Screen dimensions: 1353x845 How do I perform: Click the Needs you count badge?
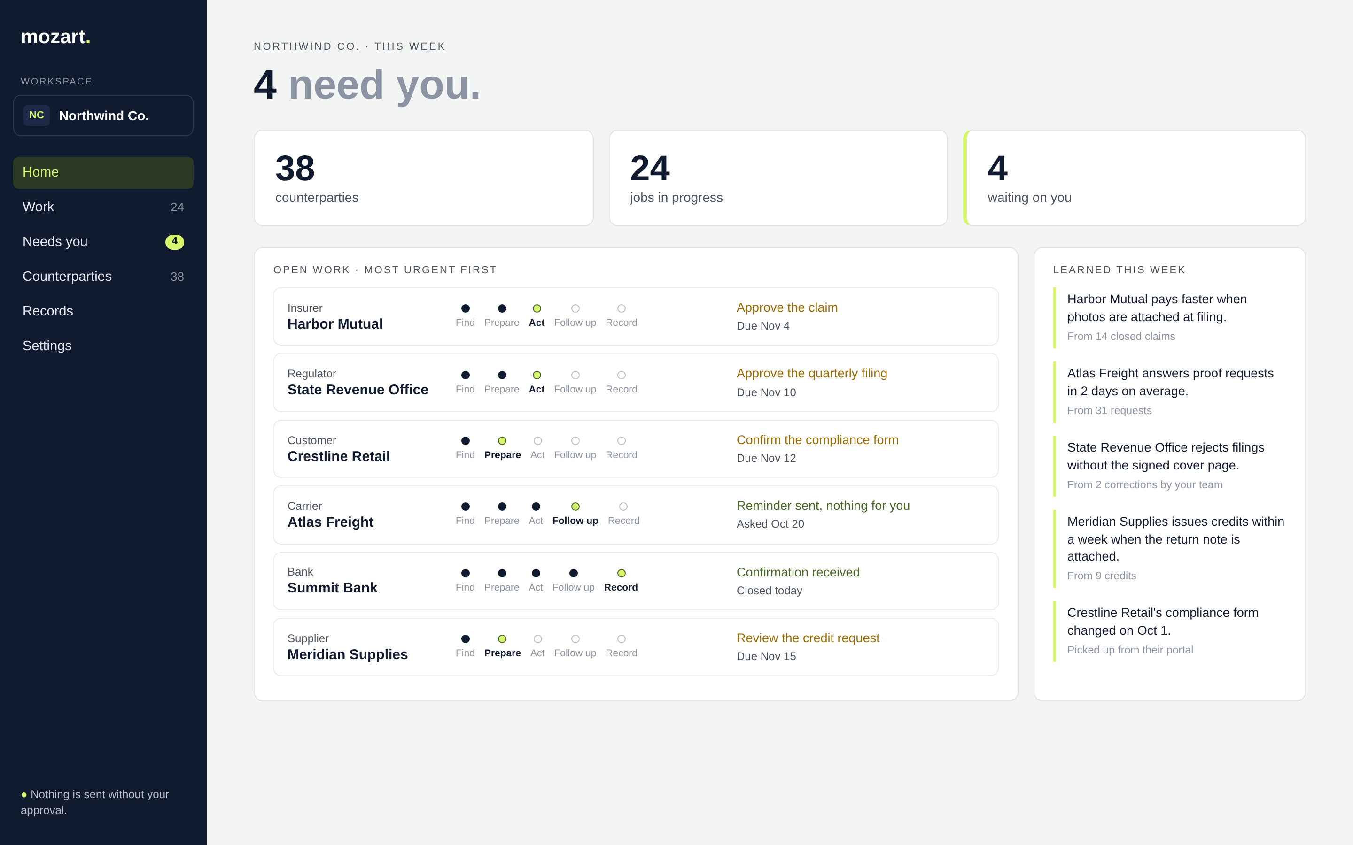click(x=174, y=241)
